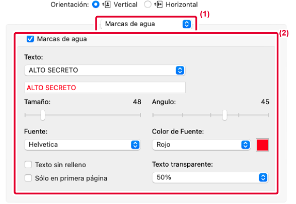The height and width of the screenshot is (204, 296).
Task: Click the Angulo slider handle
Action: (225, 115)
